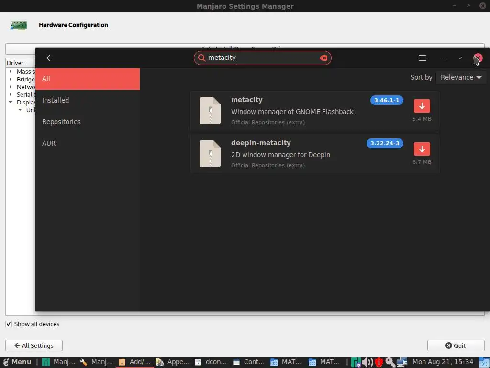Expand Bridge tree item in Settings Manager
The image size is (490, 368).
(11, 79)
